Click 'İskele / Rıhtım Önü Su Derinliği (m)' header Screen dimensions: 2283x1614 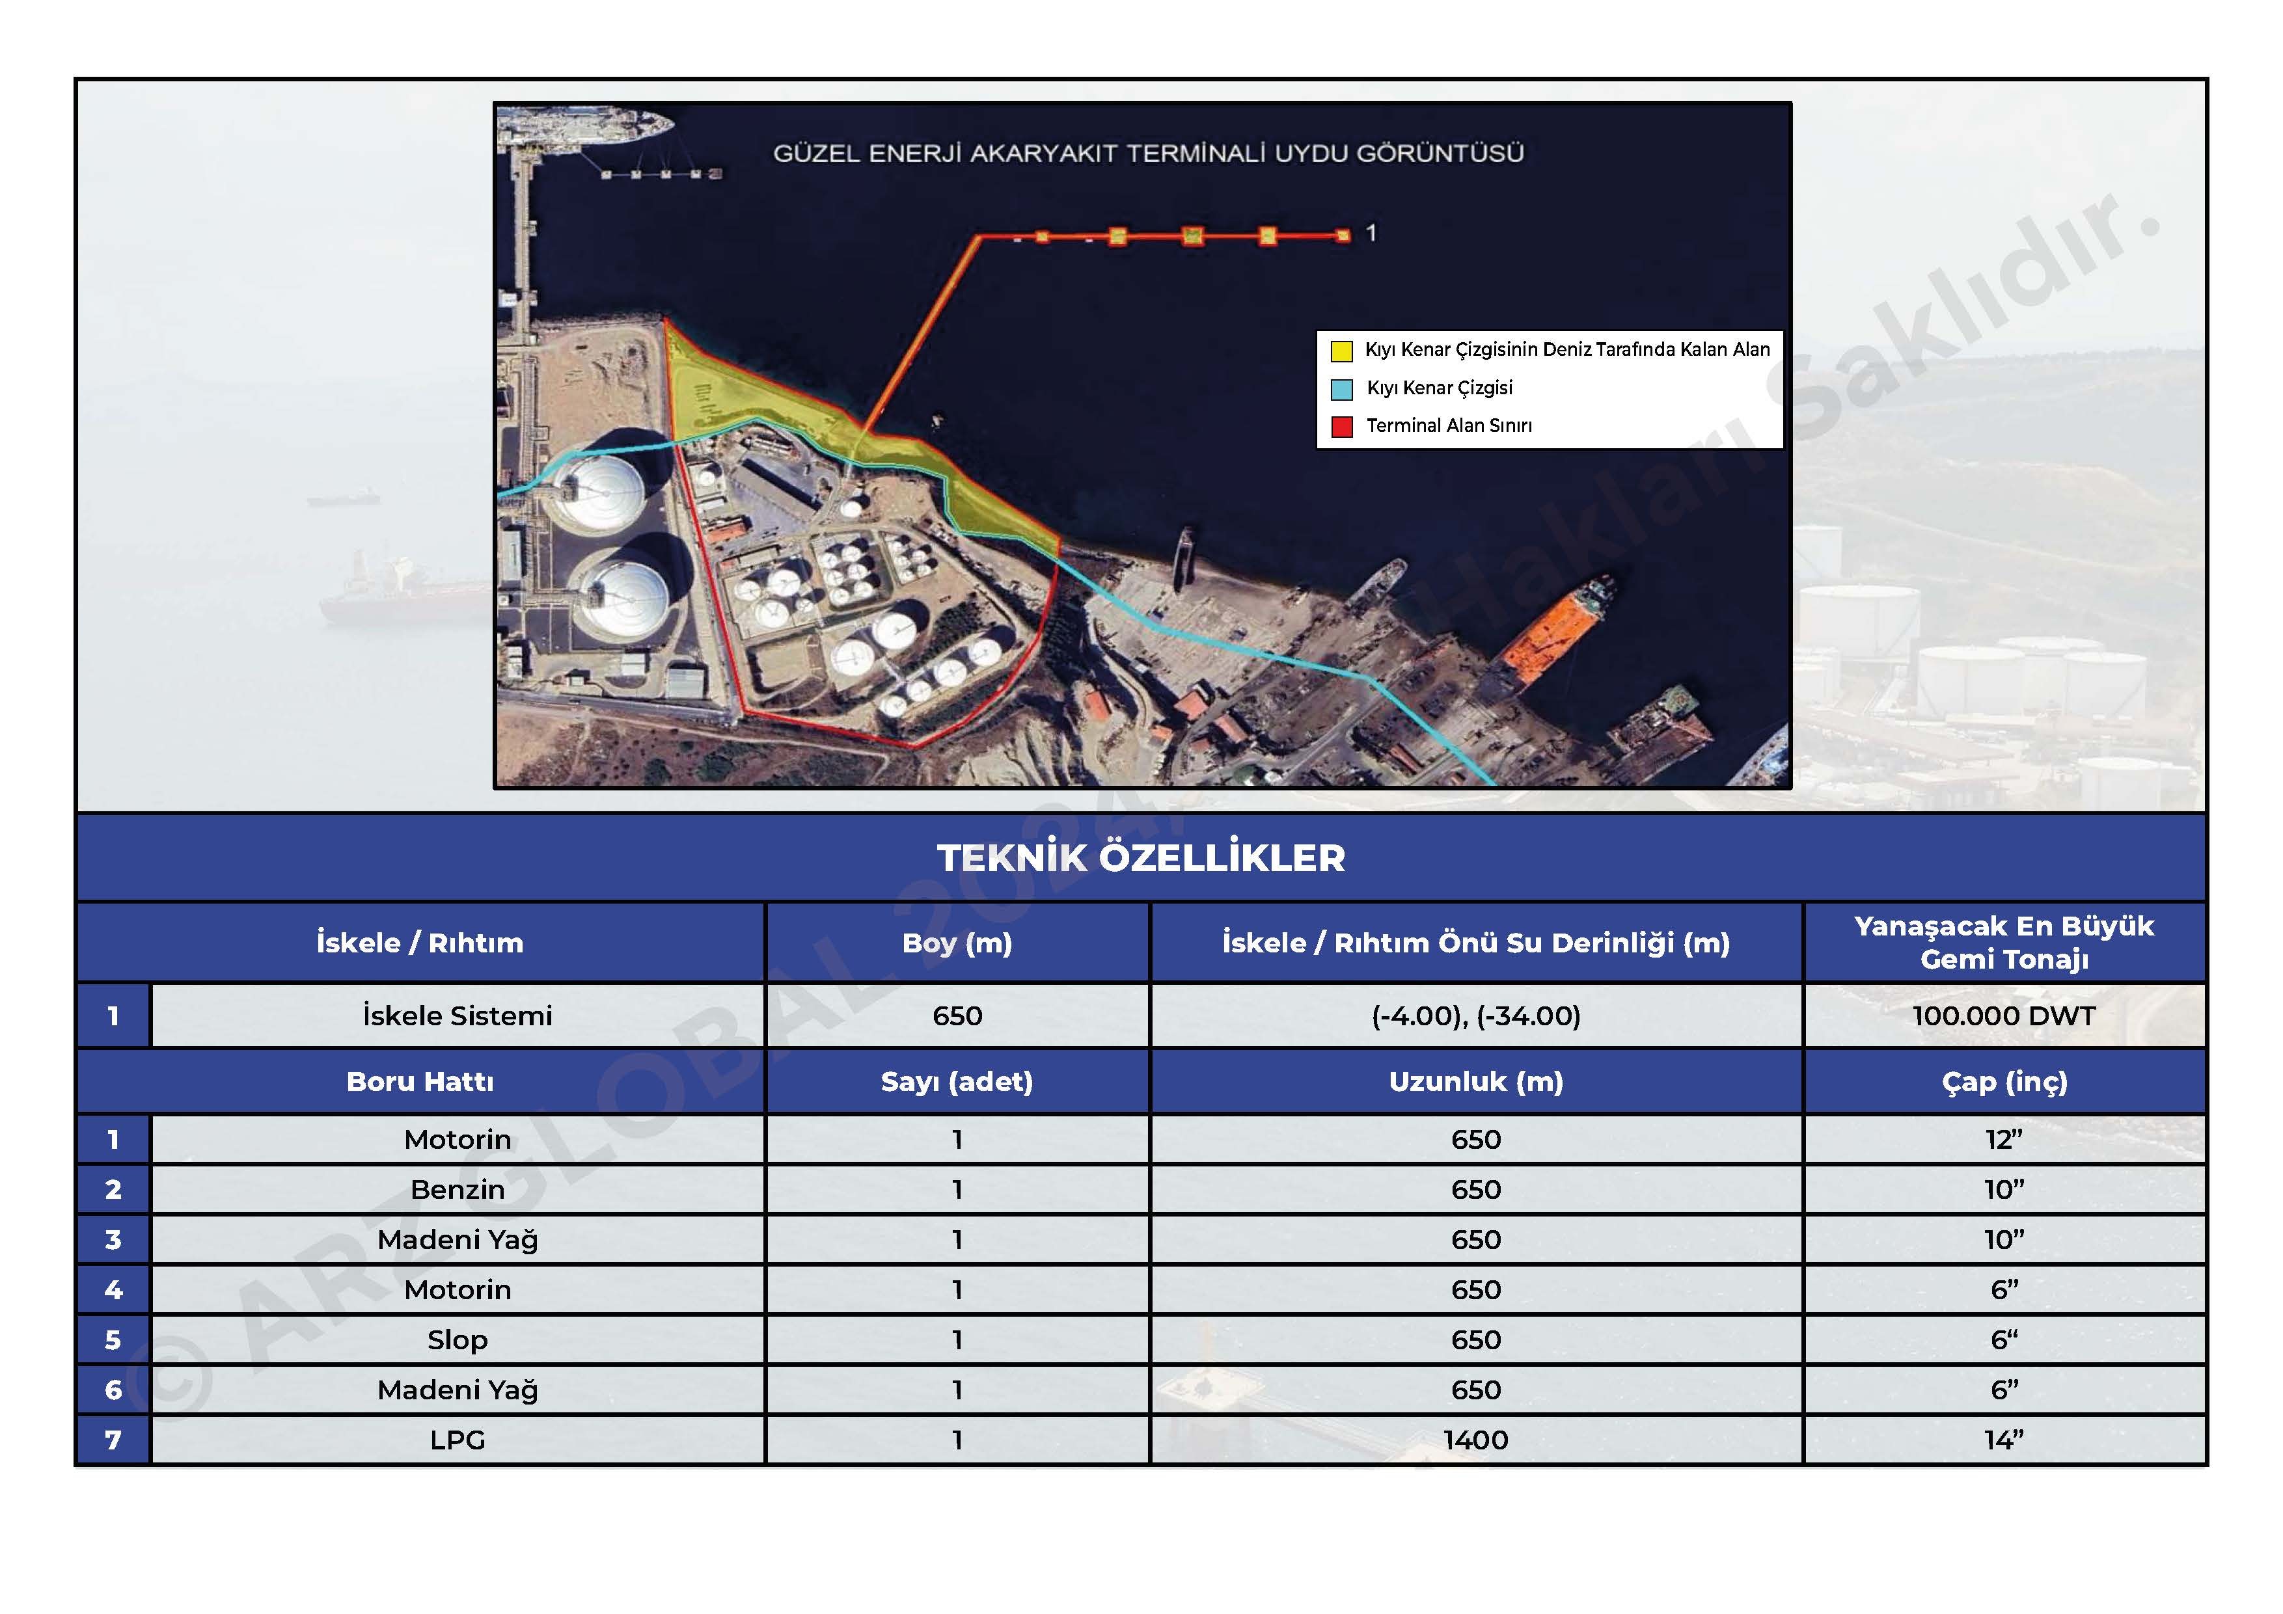tap(1475, 942)
